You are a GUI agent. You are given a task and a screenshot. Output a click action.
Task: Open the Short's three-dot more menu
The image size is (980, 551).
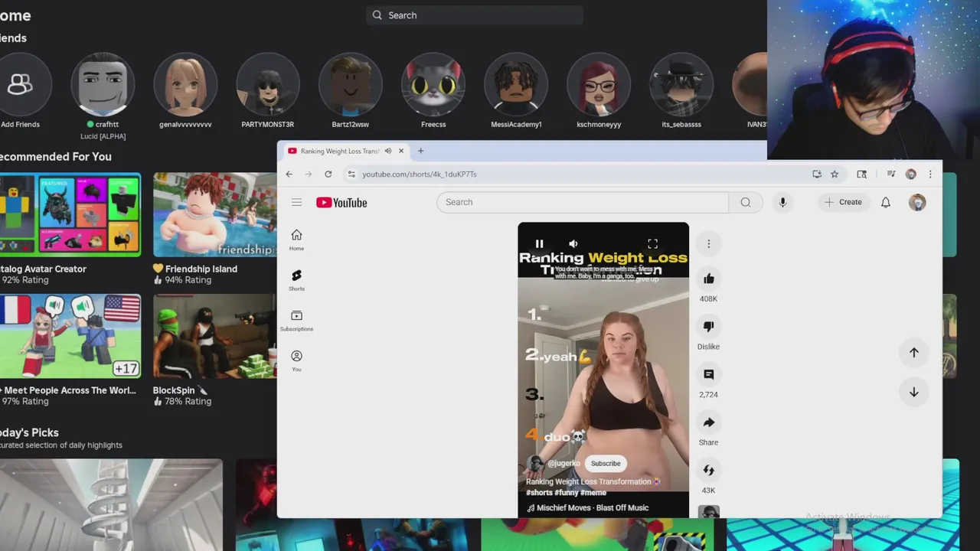click(x=708, y=243)
